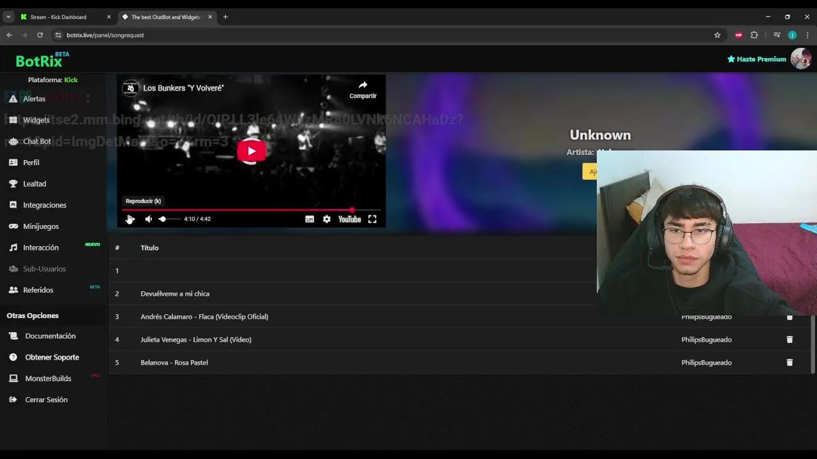Screen dimensions: 817x459
Task: Enable fullscreen on the video player
Action: [x=372, y=219]
